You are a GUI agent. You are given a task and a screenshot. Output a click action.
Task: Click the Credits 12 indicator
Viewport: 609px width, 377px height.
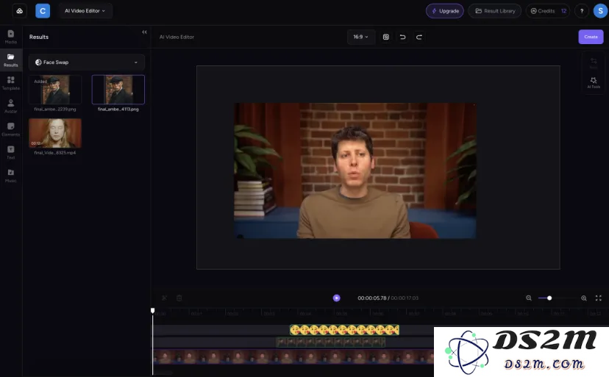point(548,11)
